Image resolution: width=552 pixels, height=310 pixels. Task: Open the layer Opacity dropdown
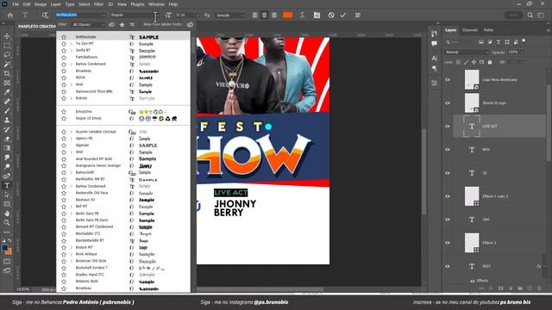pyautogui.click(x=522, y=52)
